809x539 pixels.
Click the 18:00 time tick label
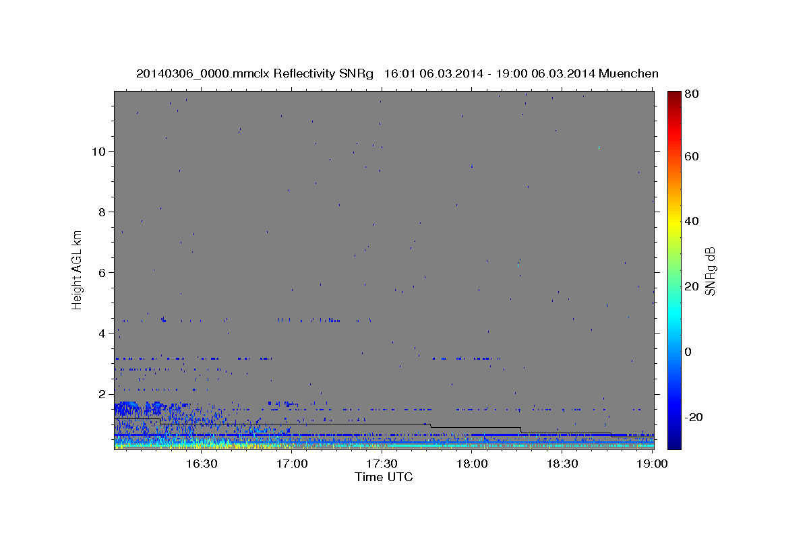[472, 464]
